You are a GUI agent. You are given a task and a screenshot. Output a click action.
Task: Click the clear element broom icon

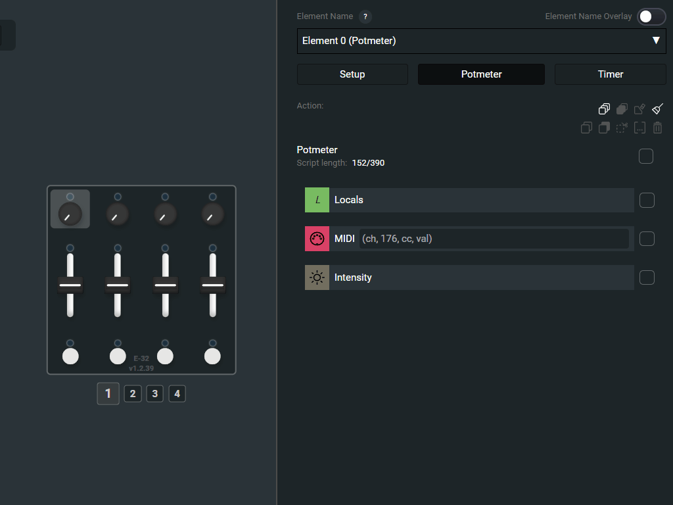(x=658, y=109)
